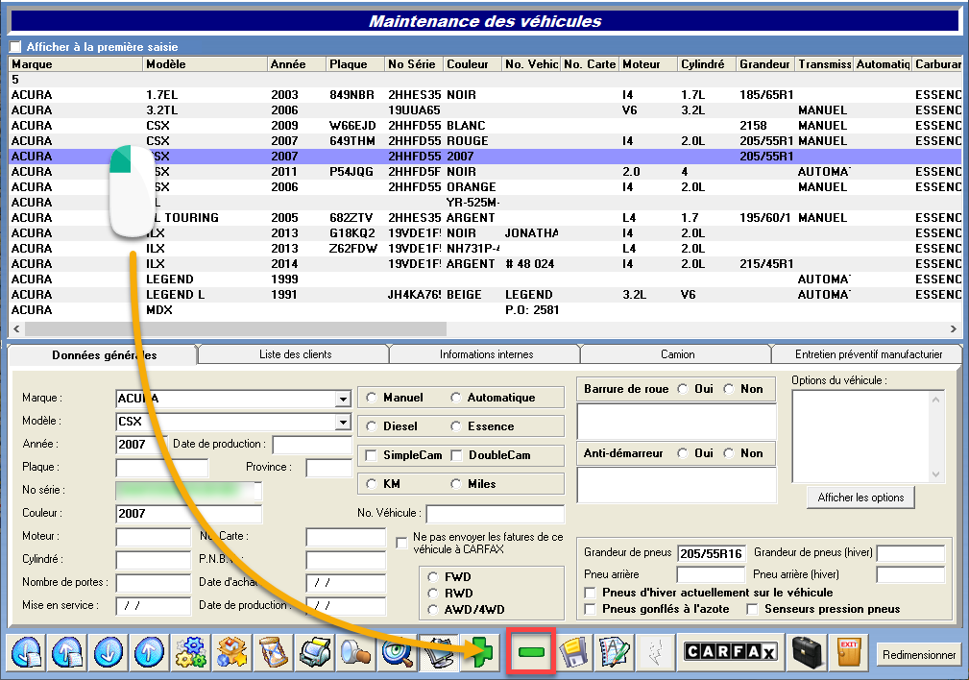
Task: Check the SimpleCam checkbox
Action: point(372,455)
